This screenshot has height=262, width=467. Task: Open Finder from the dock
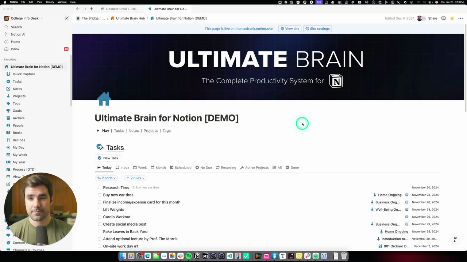point(123,256)
